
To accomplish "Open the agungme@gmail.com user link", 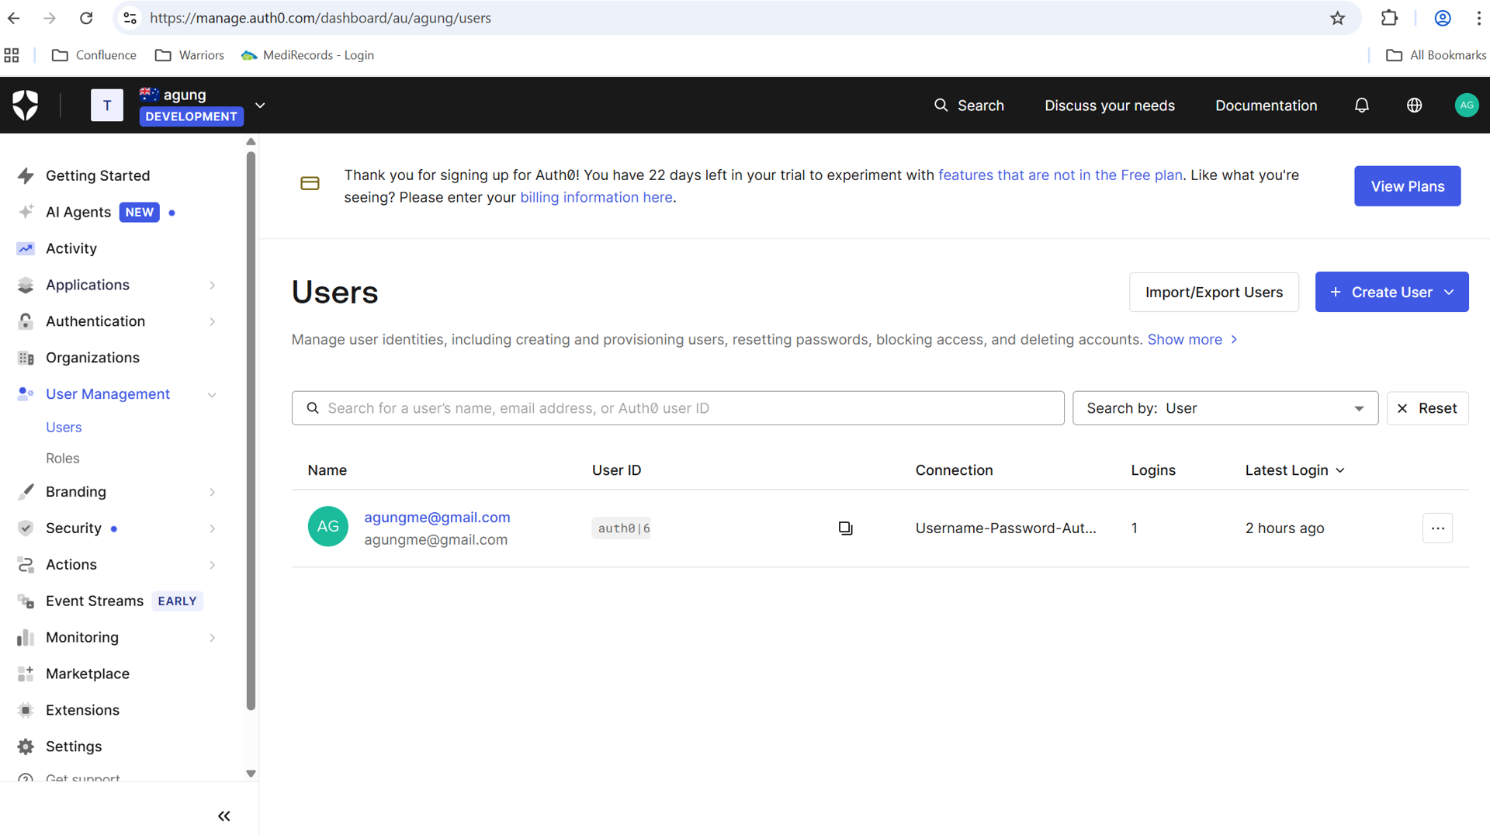I will [437, 518].
